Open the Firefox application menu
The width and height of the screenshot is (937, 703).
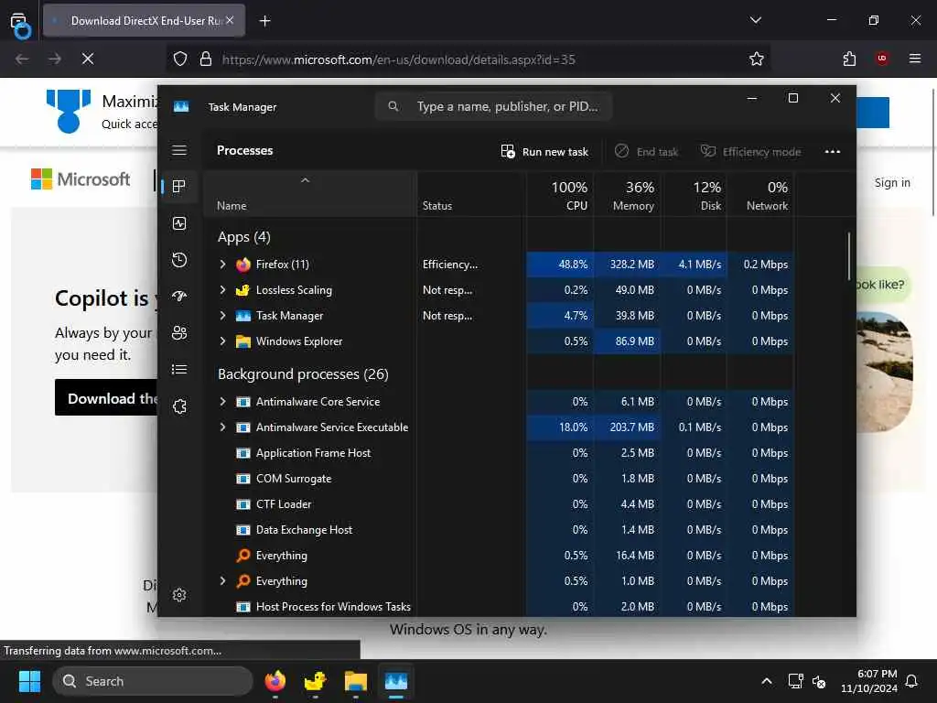(x=914, y=59)
